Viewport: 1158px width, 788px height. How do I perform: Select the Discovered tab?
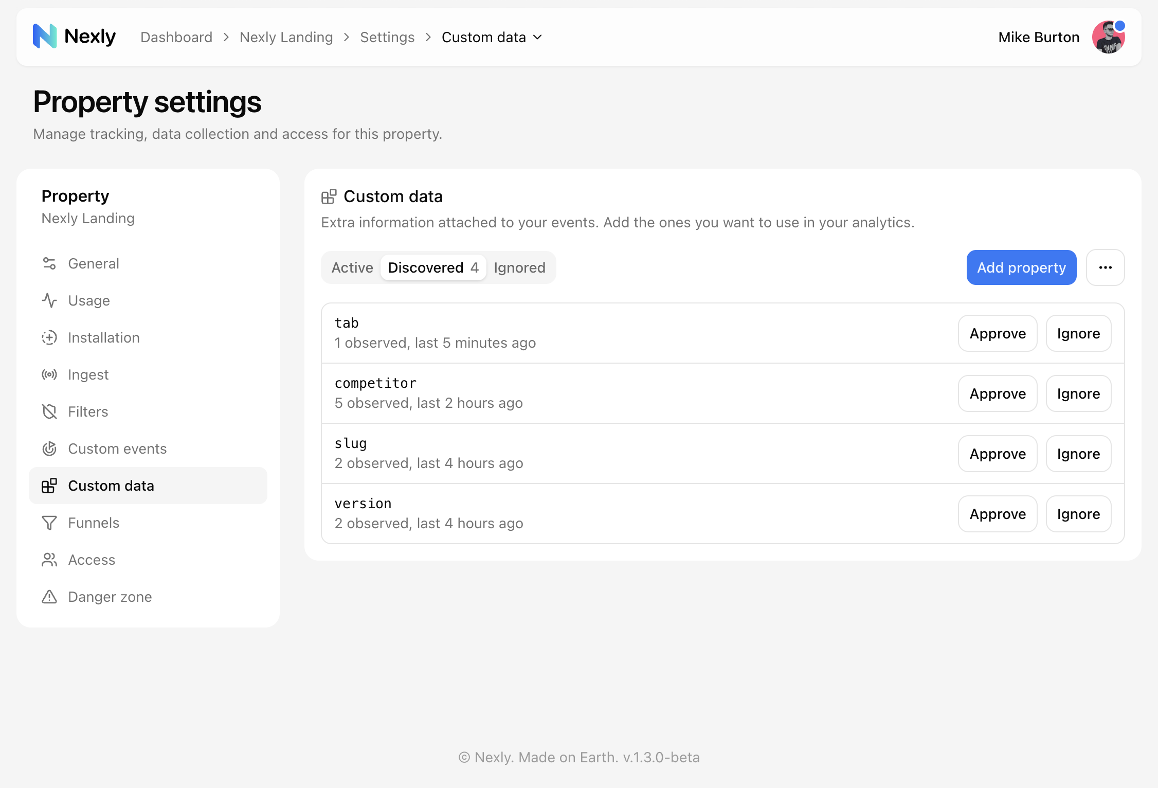433,267
